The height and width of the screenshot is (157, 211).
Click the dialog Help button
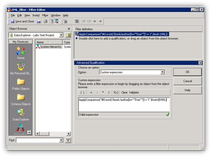pos(187,90)
